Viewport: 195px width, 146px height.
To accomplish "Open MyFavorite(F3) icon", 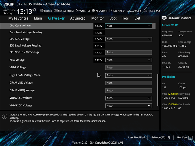I will click(x=56, y=11).
